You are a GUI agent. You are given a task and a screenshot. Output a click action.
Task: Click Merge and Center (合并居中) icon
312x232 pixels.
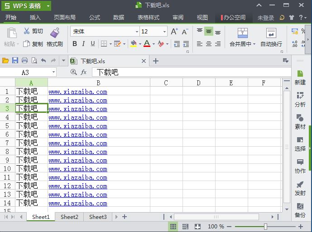(x=243, y=32)
